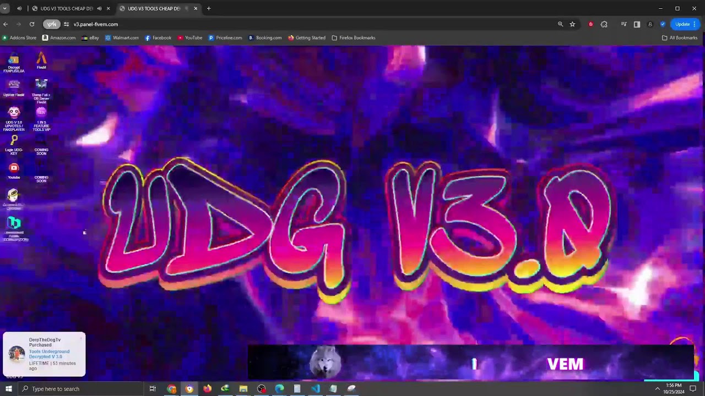Open File Explorer from the taskbar
The height and width of the screenshot is (396, 705).
click(243, 389)
